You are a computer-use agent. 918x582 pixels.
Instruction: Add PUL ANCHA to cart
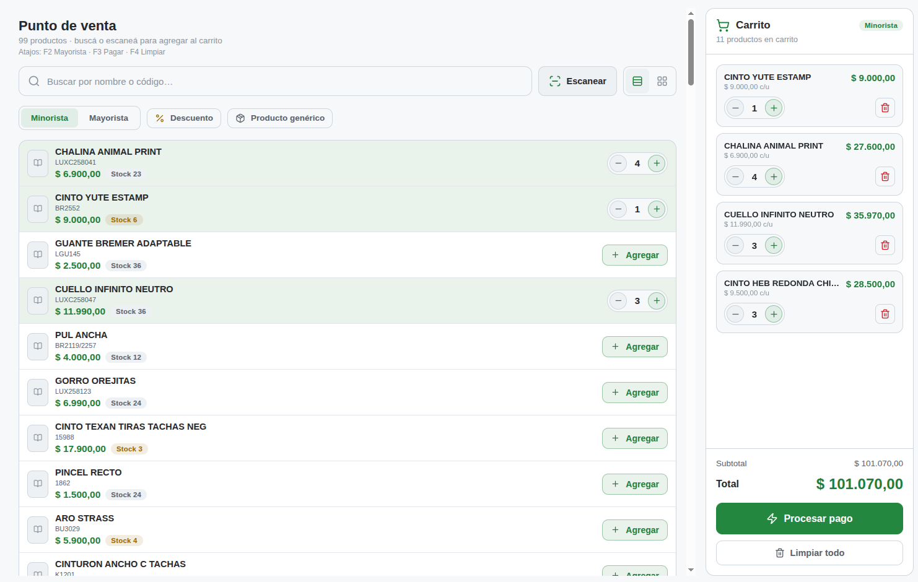click(635, 347)
